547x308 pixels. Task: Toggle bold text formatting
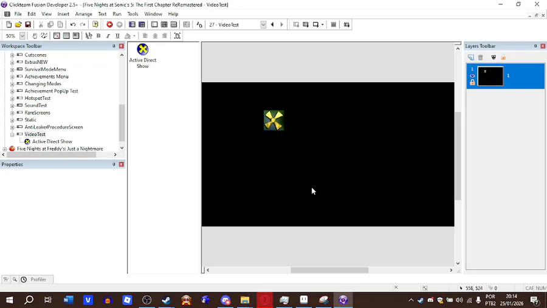coord(98,36)
